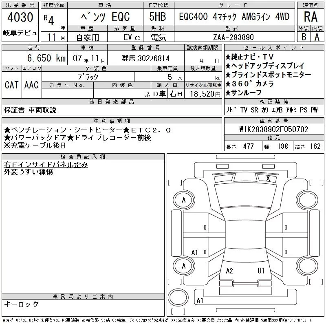The image size is (326, 326).
Task: Click the header label 後日発送部品
Action: click(112, 101)
